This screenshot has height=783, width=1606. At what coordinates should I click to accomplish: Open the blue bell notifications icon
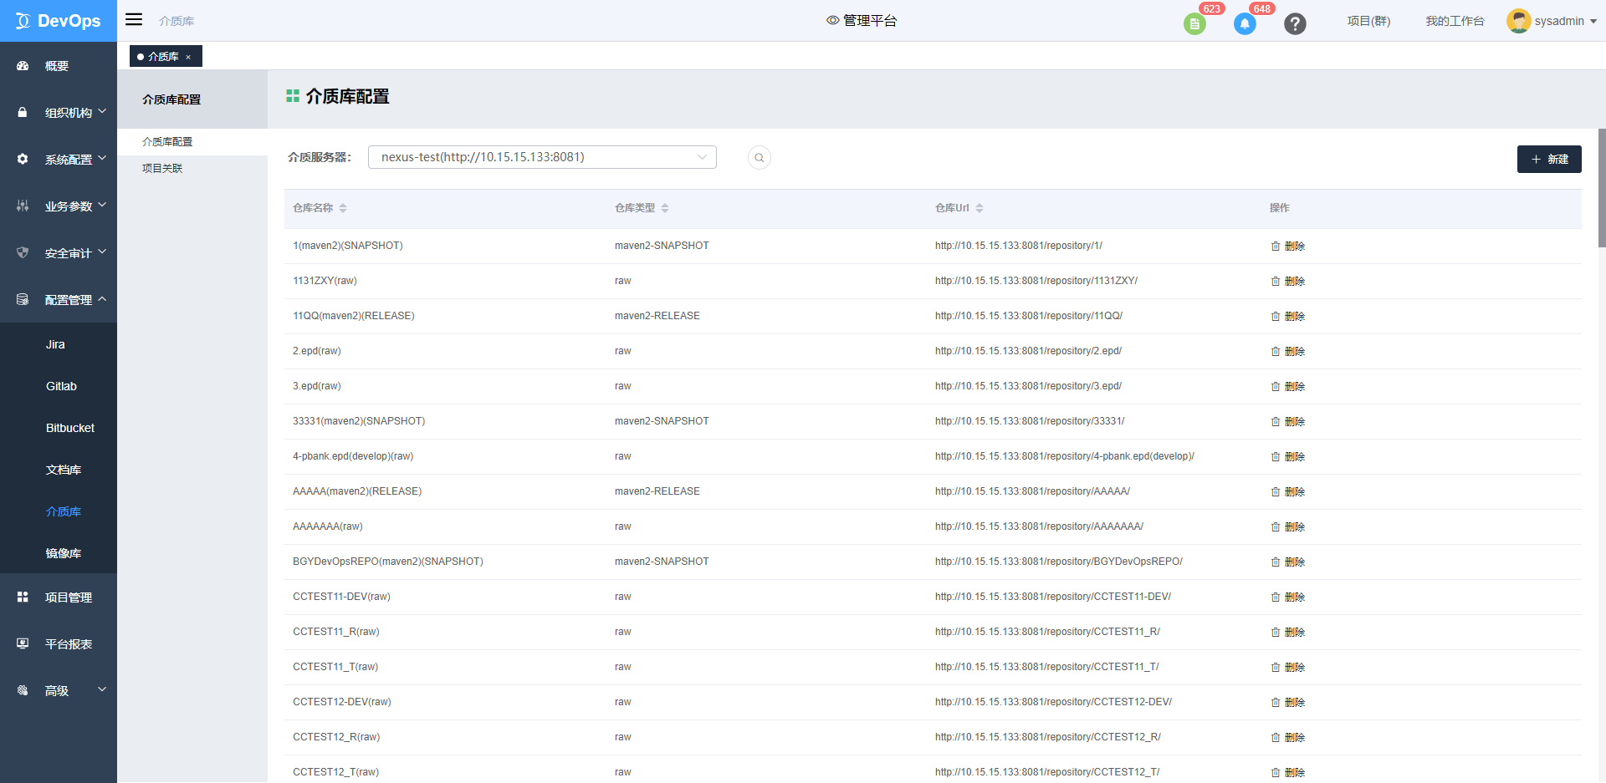1245,24
